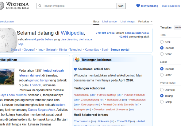Open the Pembicaraan tab
The height and width of the screenshot is (126, 181).
click(x=7, y=22)
